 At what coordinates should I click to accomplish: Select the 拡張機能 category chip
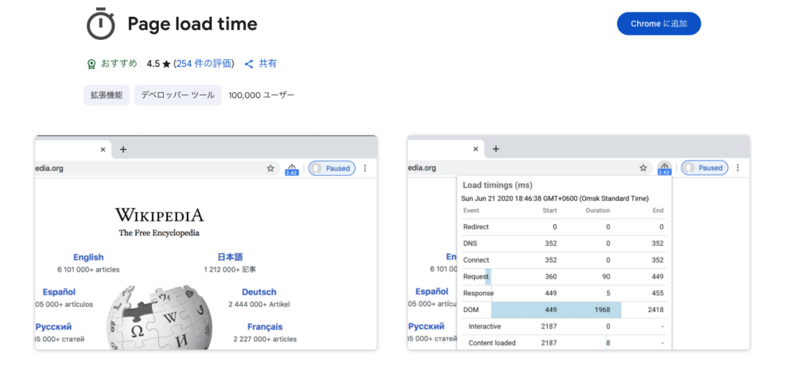tap(106, 95)
